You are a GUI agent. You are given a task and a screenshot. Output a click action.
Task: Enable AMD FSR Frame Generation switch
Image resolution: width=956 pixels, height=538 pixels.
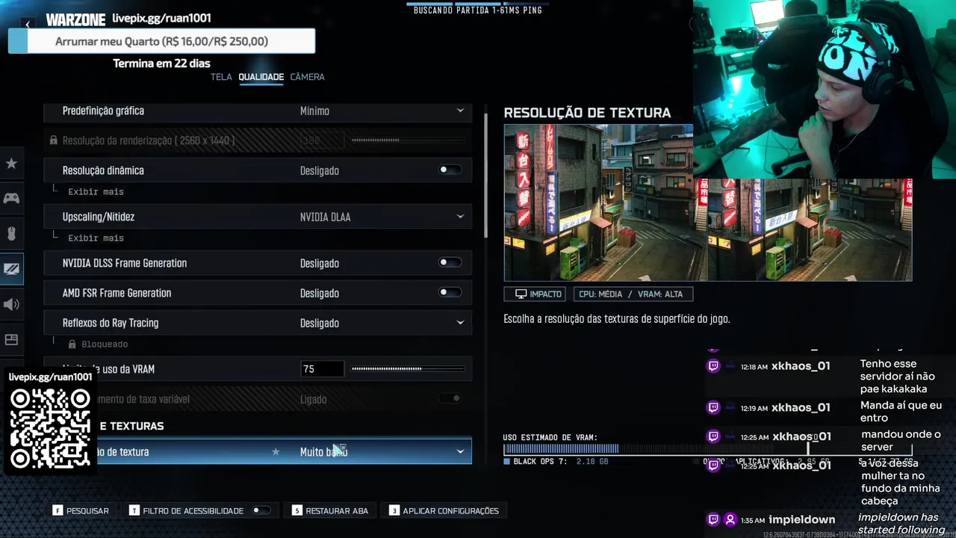pos(450,293)
